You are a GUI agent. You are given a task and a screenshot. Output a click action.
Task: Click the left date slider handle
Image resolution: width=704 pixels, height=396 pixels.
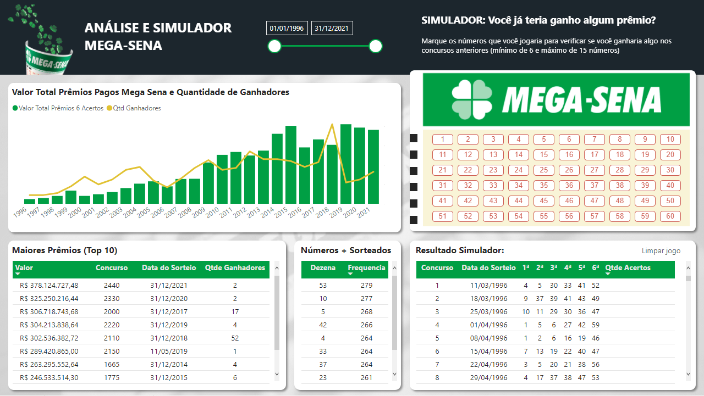tap(274, 46)
